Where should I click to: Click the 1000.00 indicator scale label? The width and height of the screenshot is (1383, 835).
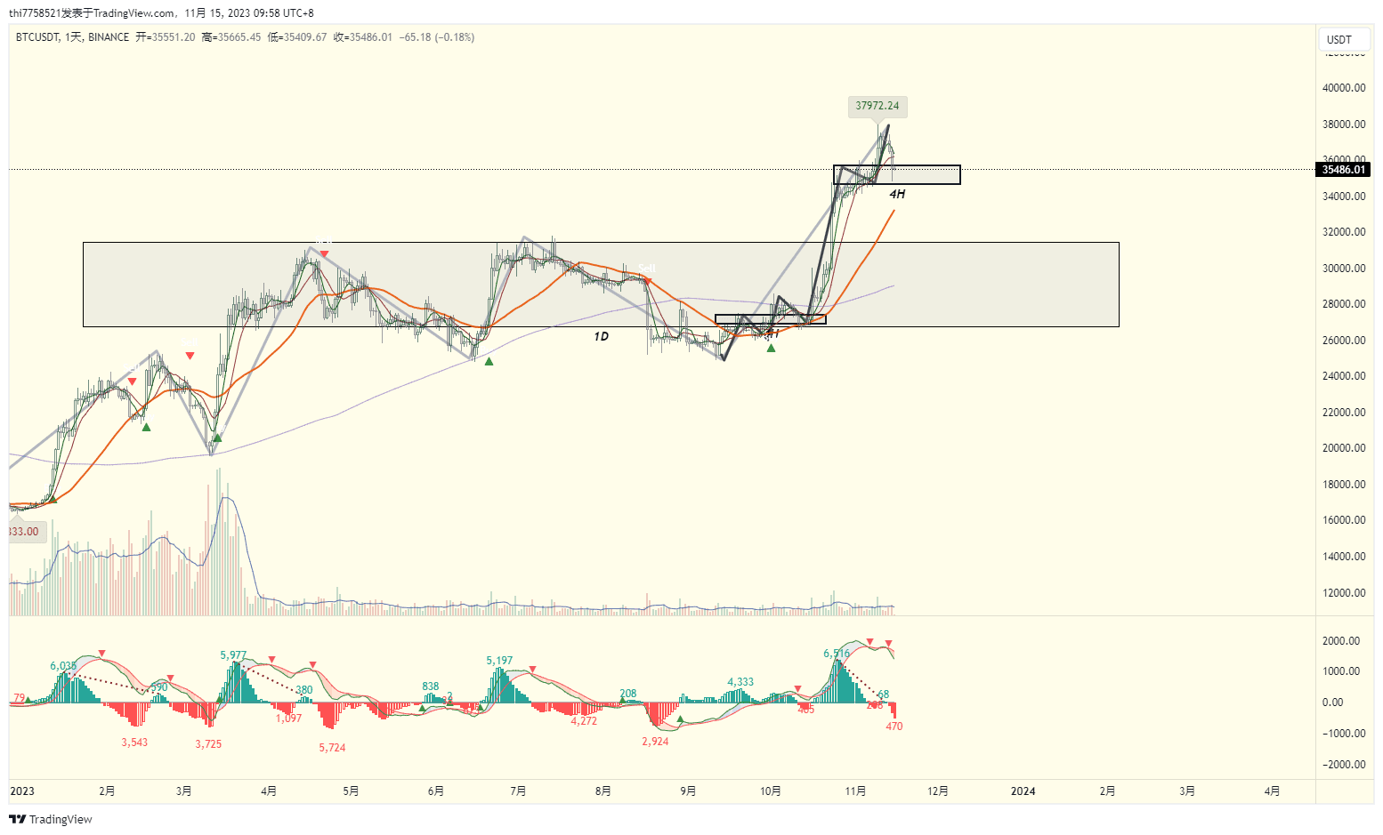(1341, 671)
